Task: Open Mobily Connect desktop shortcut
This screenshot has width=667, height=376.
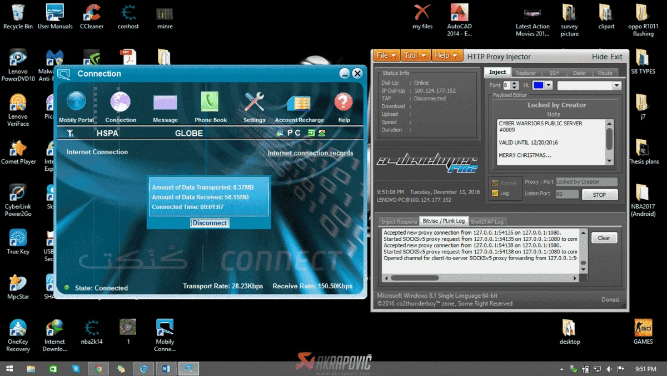Action: point(165,336)
